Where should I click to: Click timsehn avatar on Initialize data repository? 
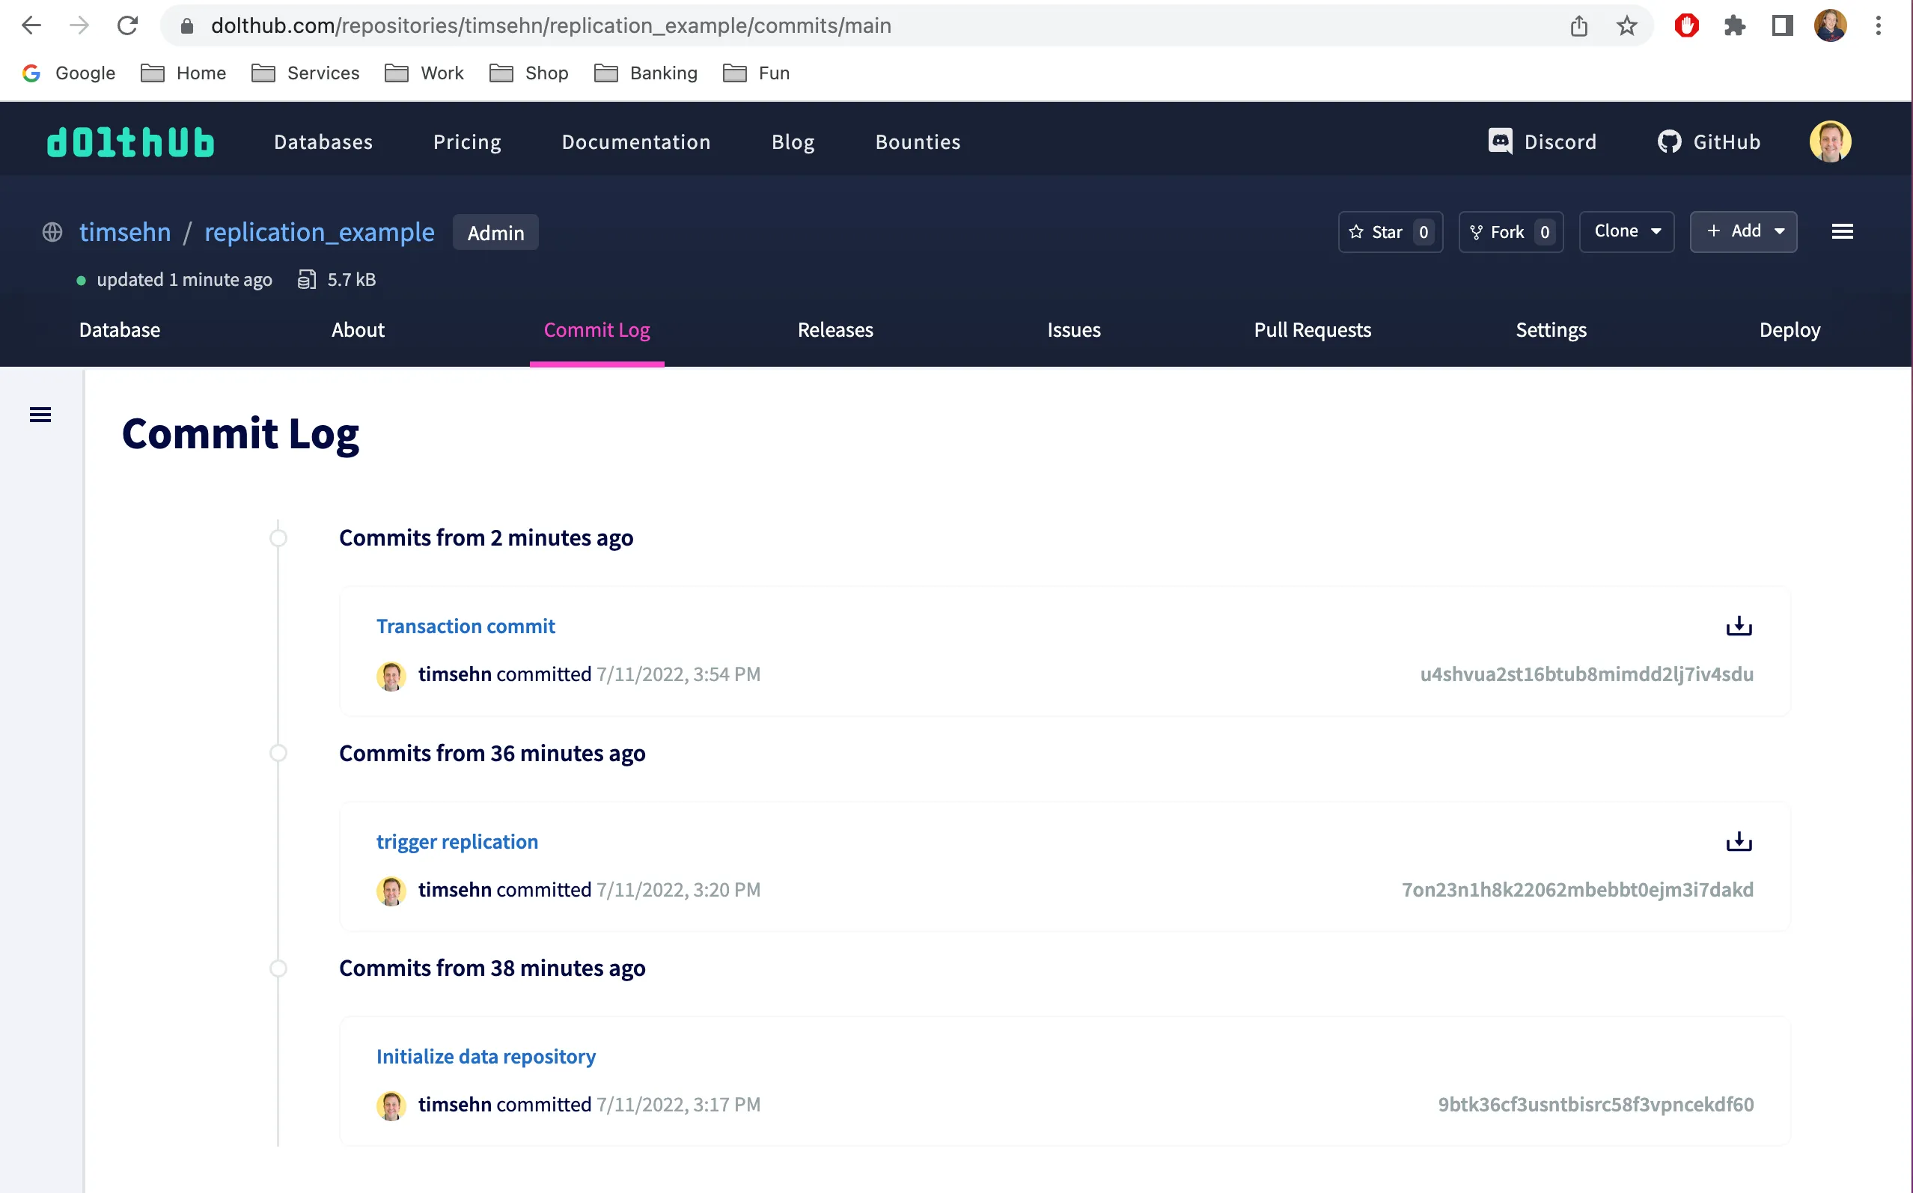coord(391,1105)
